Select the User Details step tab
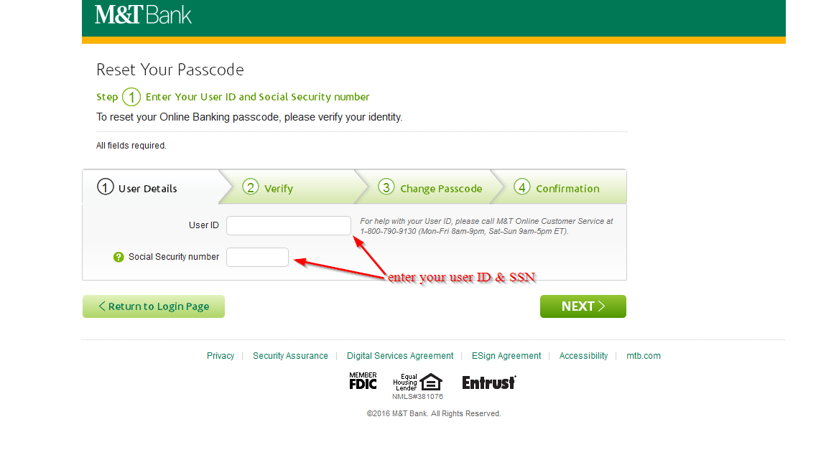Viewport: 821px width, 465px height. (151, 187)
